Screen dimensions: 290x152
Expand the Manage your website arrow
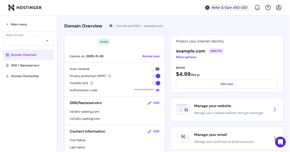coord(275,109)
